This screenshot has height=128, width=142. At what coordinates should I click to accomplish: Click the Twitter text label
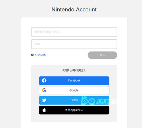tap(74, 100)
